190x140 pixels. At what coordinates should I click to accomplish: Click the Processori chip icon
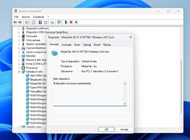pyautogui.click(x=23, y=68)
